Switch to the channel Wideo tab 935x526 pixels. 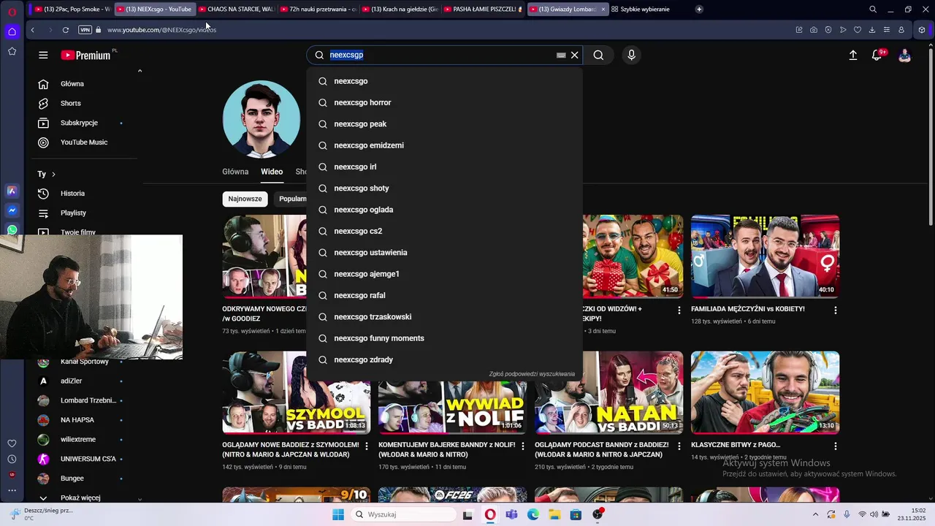272,172
